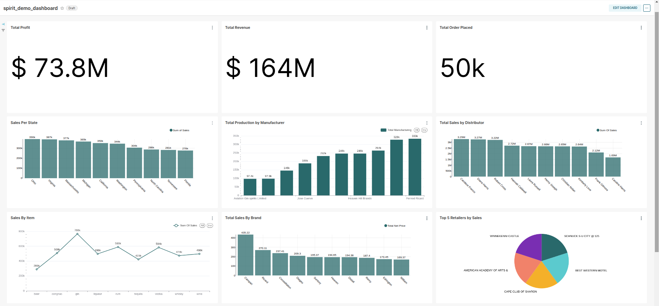Image resolution: width=659 pixels, height=306 pixels.
Task: Click the EDIT DASHBOARD button
Action: 625,8
